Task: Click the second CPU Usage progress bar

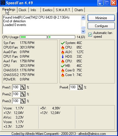Action: click(x=61, y=37)
